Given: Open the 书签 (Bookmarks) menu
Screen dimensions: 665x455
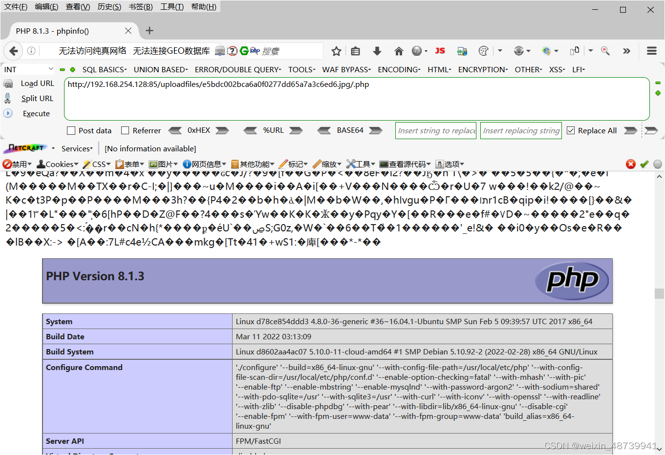Looking at the screenshot, I should tap(140, 6).
